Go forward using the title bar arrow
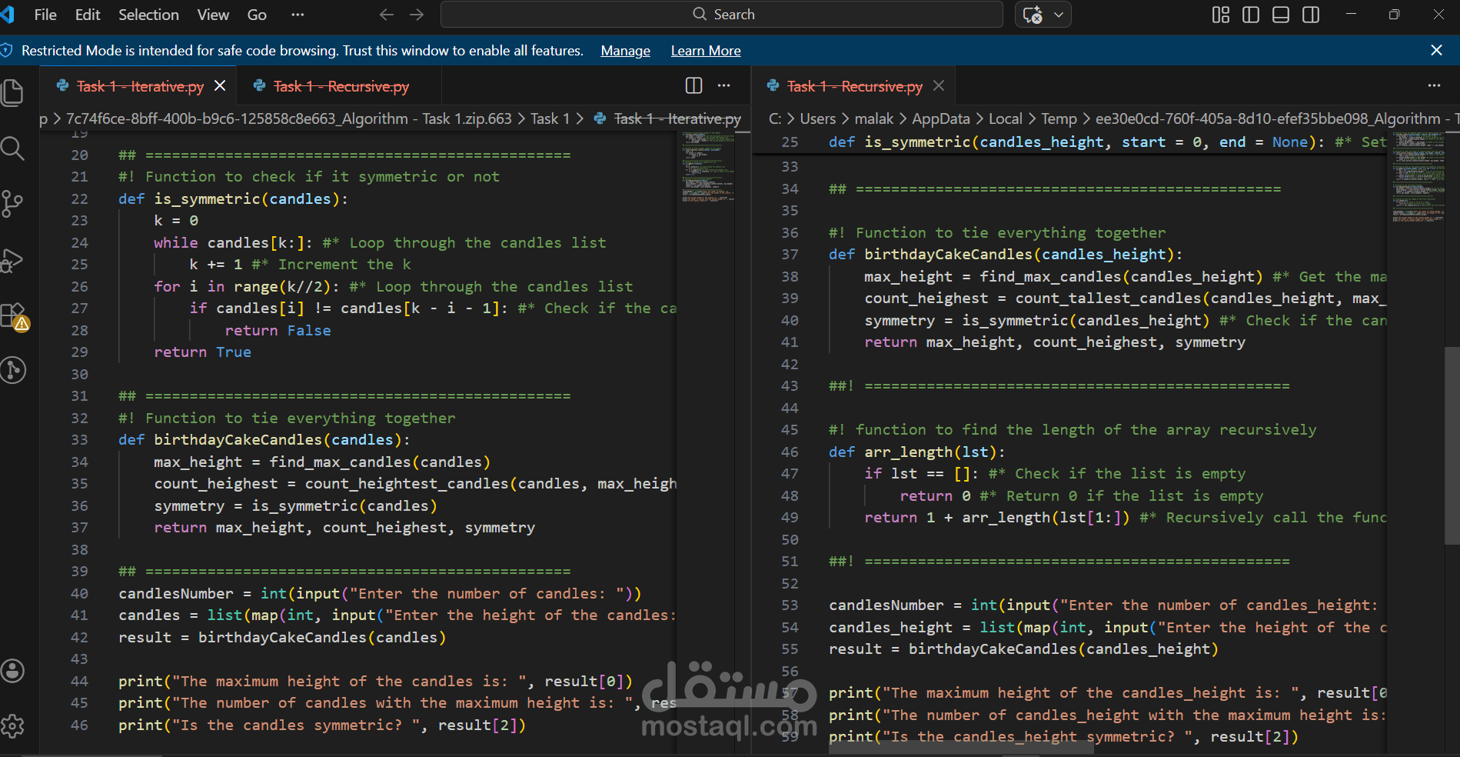The image size is (1460, 757). coord(417,15)
